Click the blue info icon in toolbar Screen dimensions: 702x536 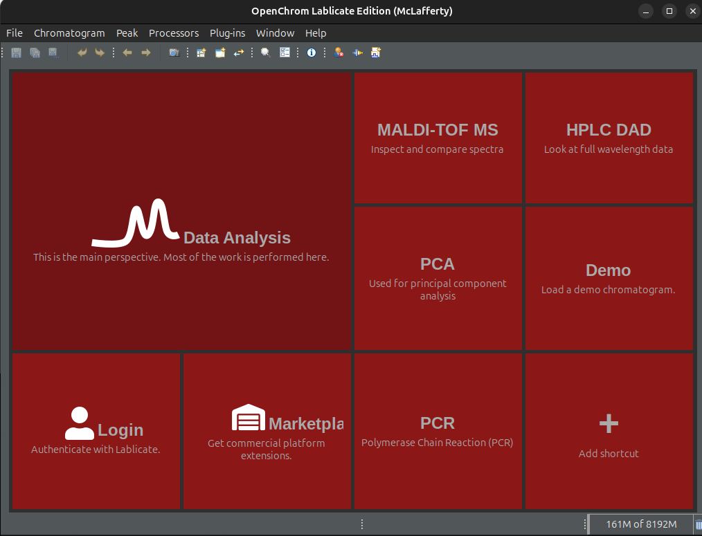[x=312, y=53]
